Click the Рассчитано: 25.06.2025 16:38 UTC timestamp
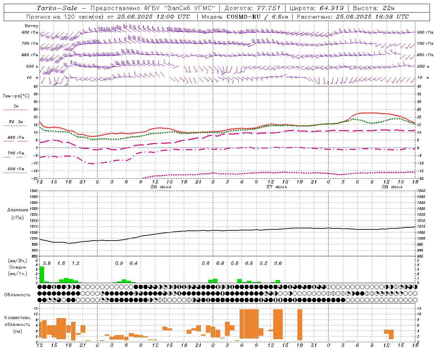The width and height of the screenshot is (435, 348). [x=353, y=17]
